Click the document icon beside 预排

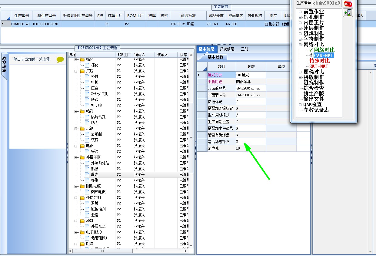pyautogui.click(x=87, y=76)
